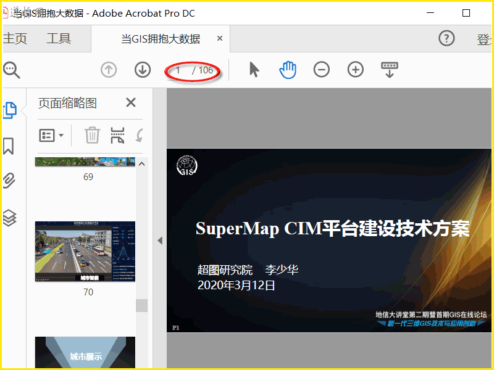The height and width of the screenshot is (370, 494).
Task: Minimize the Acrobat window
Action: (430, 13)
